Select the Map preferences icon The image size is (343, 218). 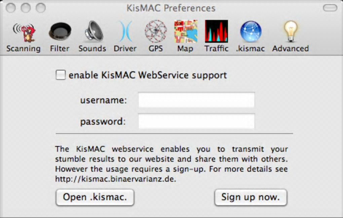pos(185,32)
